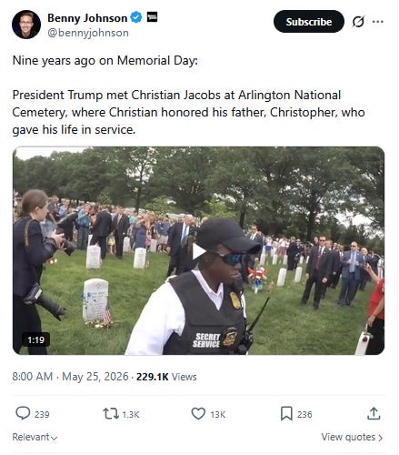Click the 1:19 duration label
The width and height of the screenshot is (399, 455).
35,340
